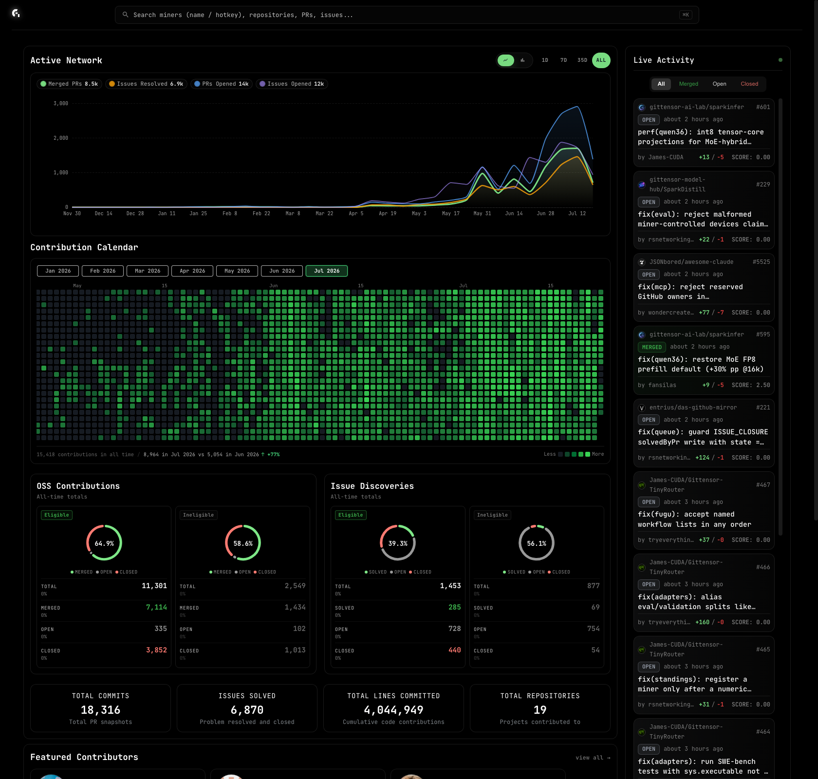
Task: Focus the search miners and repositories field
Action: coord(407,15)
